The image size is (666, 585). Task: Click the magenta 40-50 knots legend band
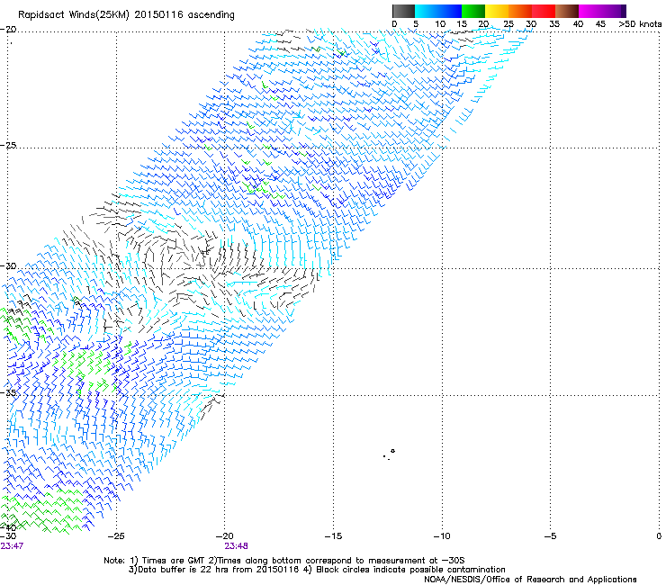pyautogui.click(x=599, y=11)
